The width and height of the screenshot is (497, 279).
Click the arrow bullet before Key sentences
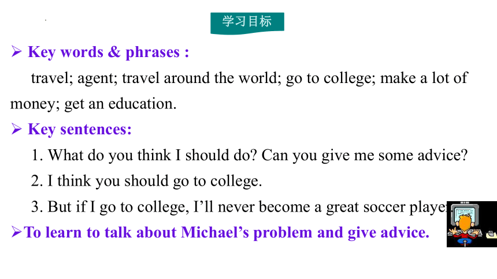(x=17, y=129)
